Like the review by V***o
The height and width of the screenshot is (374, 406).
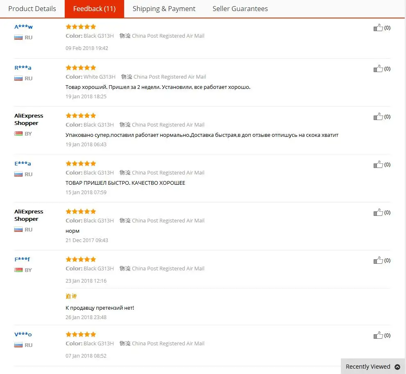(x=378, y=335)
